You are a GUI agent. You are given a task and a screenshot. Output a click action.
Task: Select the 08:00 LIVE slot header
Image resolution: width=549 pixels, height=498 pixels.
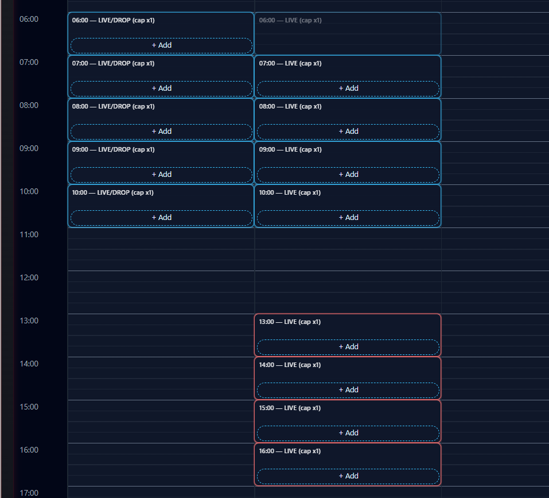[x=290, y=106]
